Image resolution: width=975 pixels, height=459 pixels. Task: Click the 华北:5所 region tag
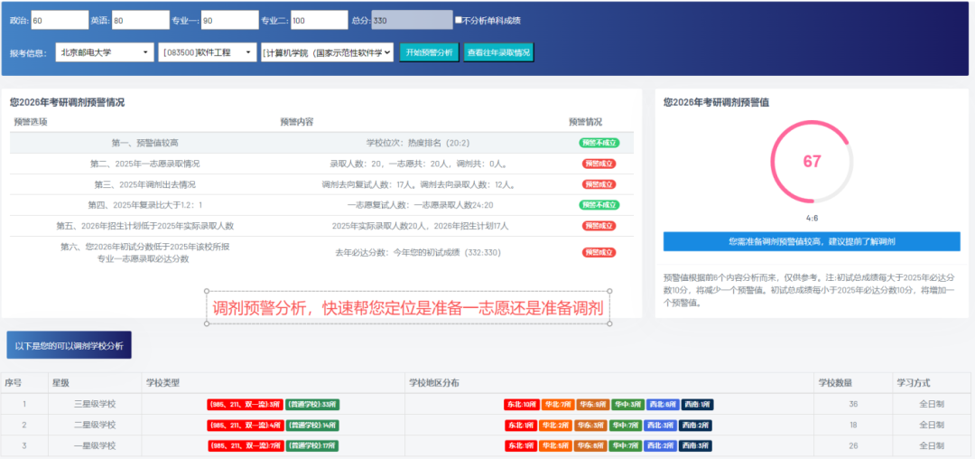pos(555,446)
